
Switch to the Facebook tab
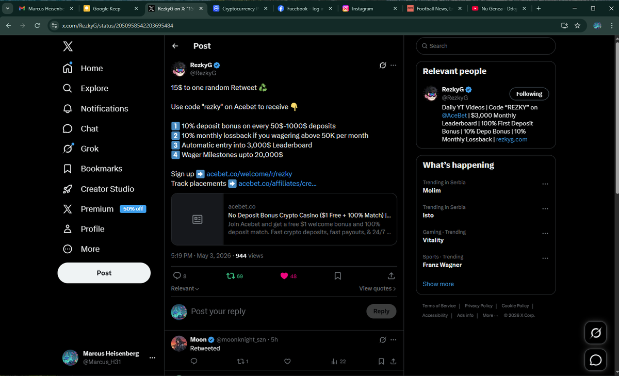point(305,9)
